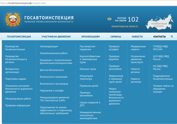Open Проверка водителя service

[114, 58]
